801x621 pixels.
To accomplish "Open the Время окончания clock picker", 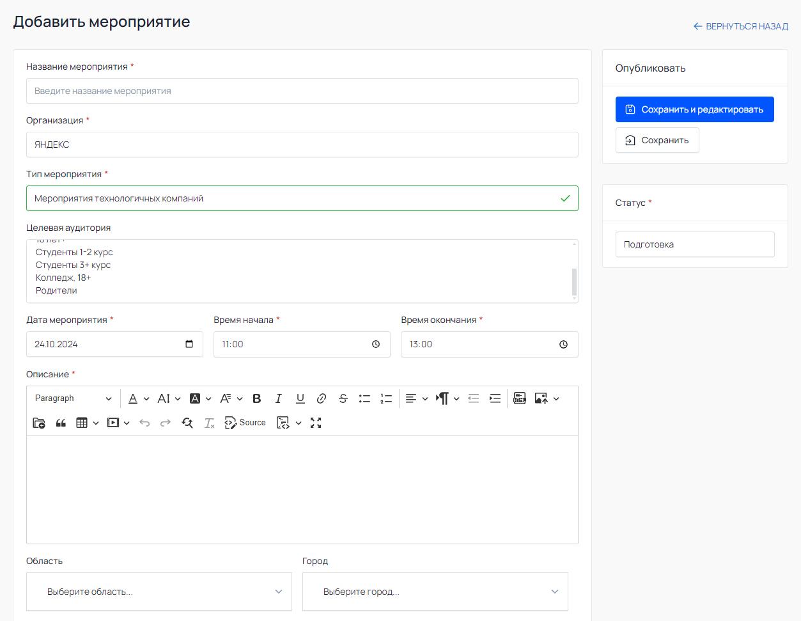I will tap(563, 344).
